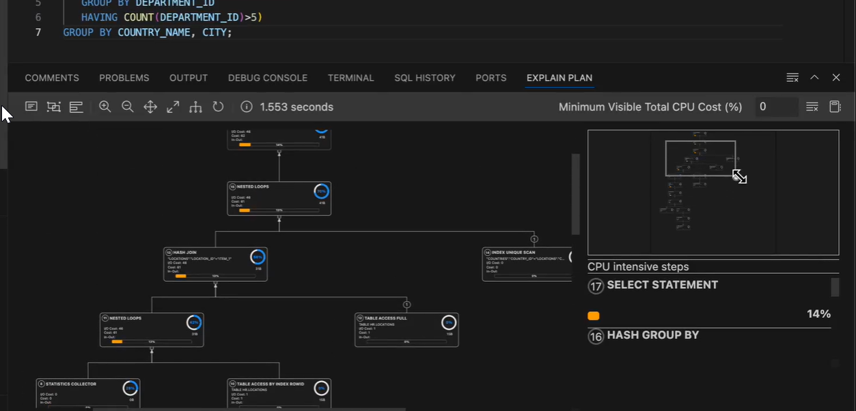Open the SQL HISTORY tab
Viewport: 856px width, 411px height.
pos(424,78)
